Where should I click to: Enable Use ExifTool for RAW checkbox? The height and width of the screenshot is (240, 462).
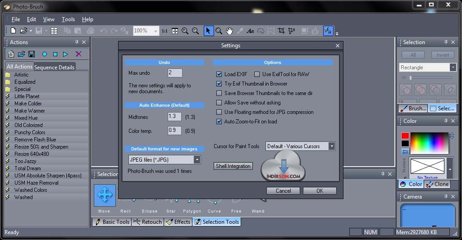click(x=257, y=74)
